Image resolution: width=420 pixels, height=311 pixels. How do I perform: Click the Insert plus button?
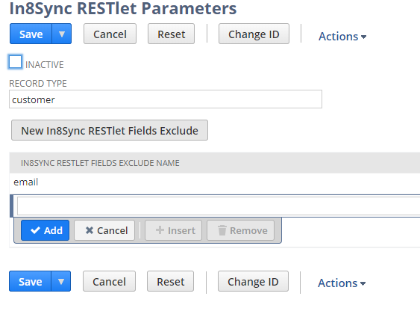coord(173,230)
